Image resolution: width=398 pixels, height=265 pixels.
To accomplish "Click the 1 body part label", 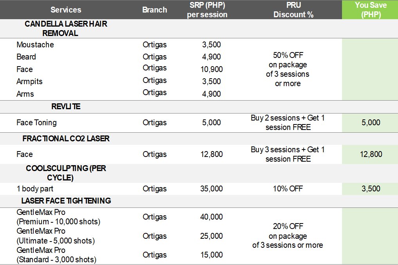I will click(35, 189).
